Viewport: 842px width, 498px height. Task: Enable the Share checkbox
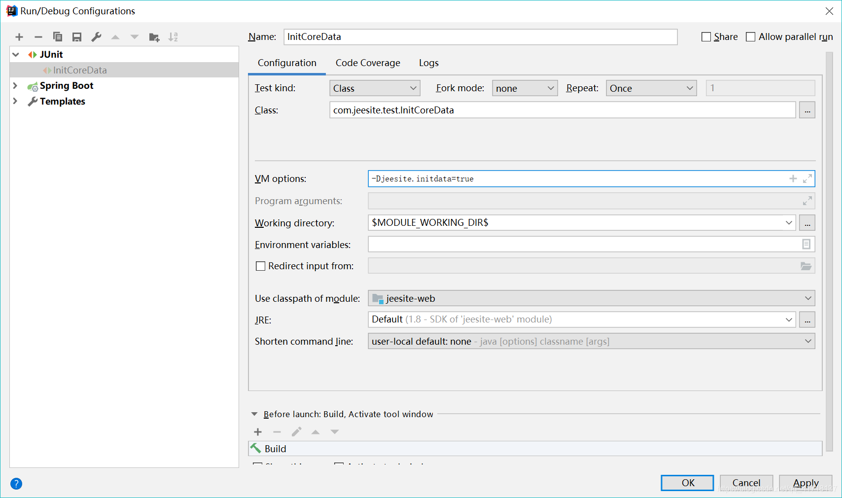click(x=706, y=37)
